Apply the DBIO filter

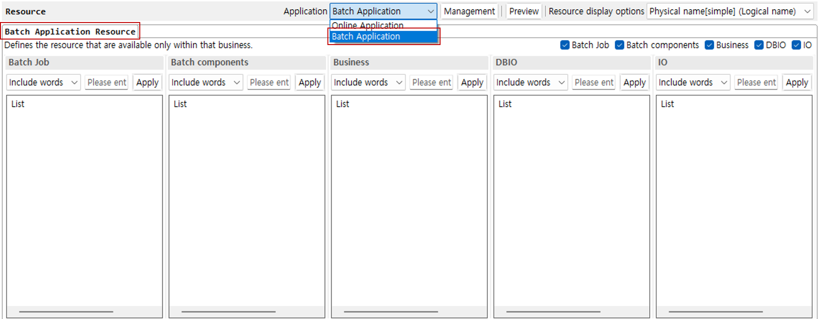click(634, 82)
